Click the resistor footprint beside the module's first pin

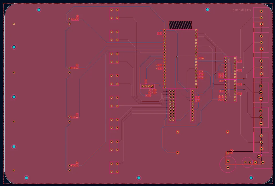pyautogui.click(x=160, y=33)
